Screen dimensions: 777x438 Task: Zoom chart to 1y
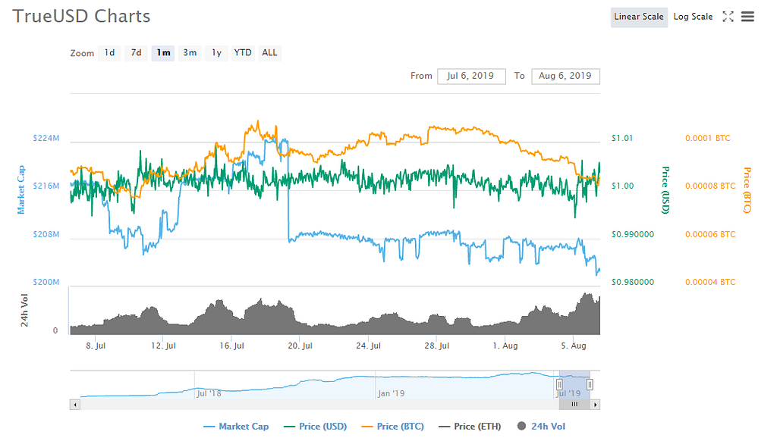point(216,53)
